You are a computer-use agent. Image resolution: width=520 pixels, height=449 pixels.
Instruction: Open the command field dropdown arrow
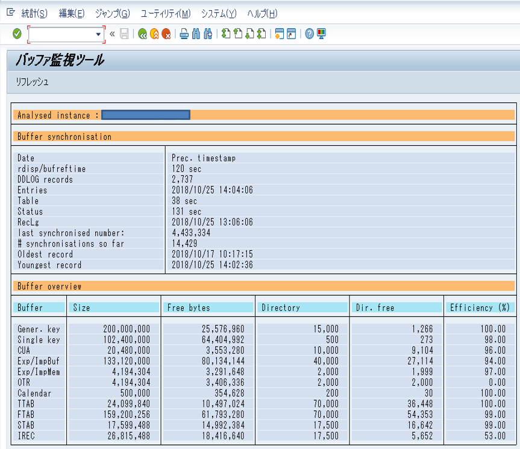click(x=98, y=34)
